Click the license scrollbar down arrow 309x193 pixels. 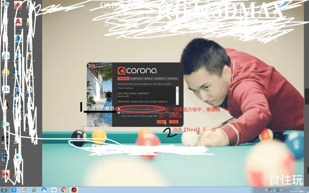[x=177, y=103]
